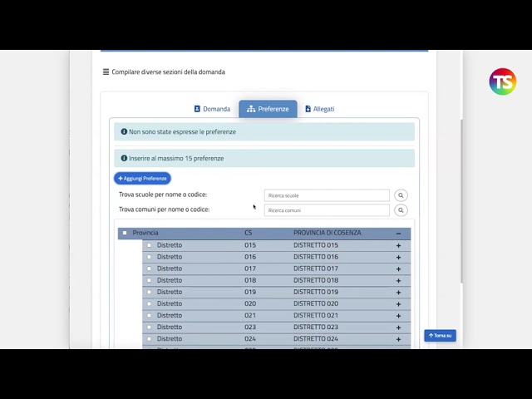532x399 pixels.
Task: Click the info icon in the 'Non sono state espresse' notice
Action: click(x=124, y=131)
